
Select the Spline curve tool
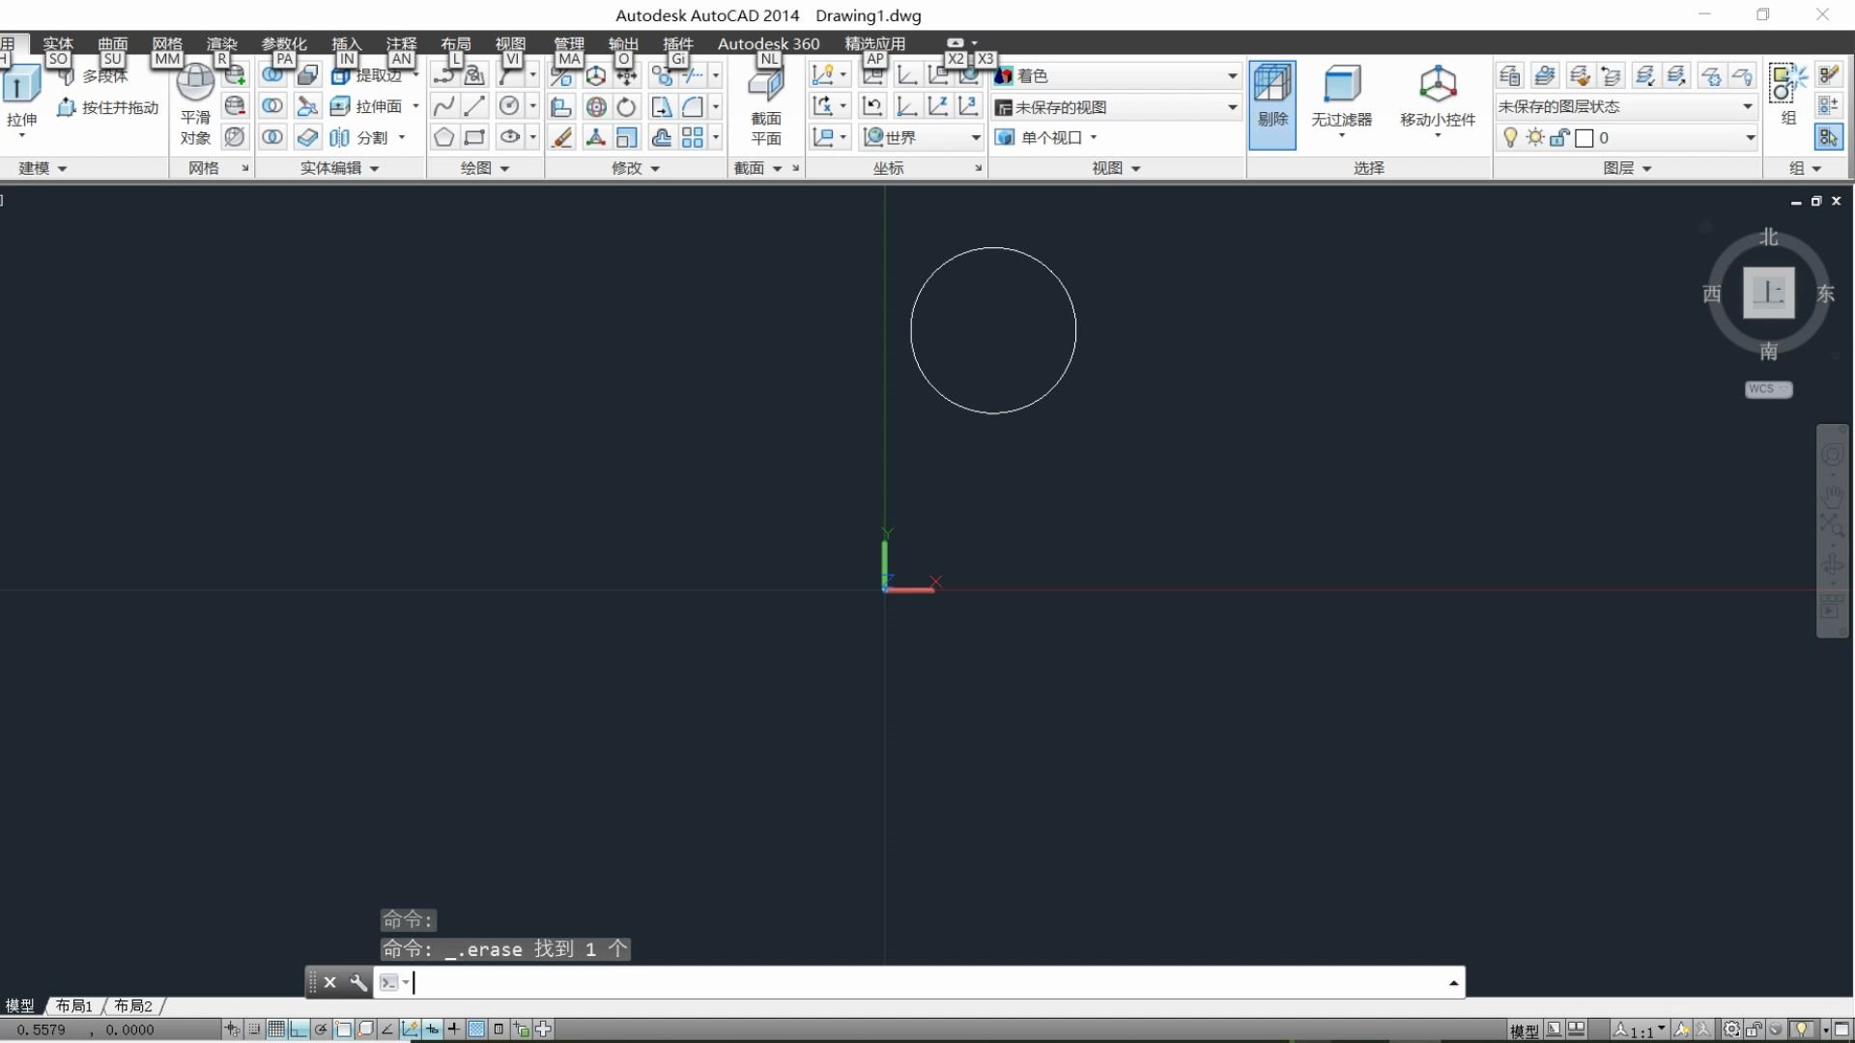pos(443,106)
